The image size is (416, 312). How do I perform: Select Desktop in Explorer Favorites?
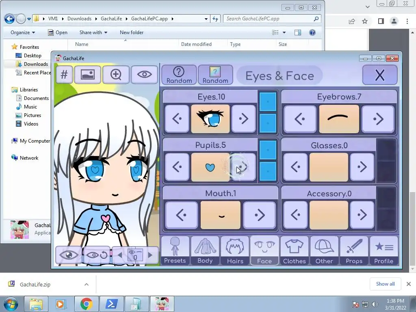[28, 55]
